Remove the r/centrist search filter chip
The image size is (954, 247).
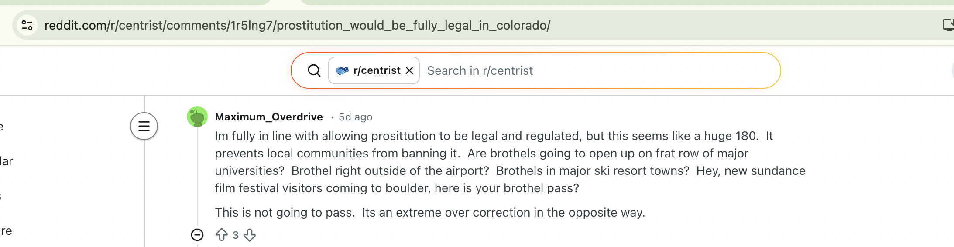click(x=409, y=70)
